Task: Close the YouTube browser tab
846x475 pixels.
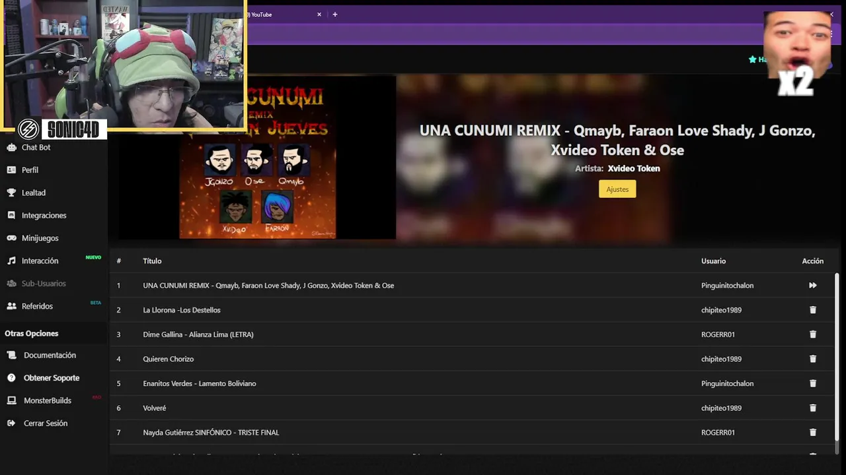Action: 319,15
